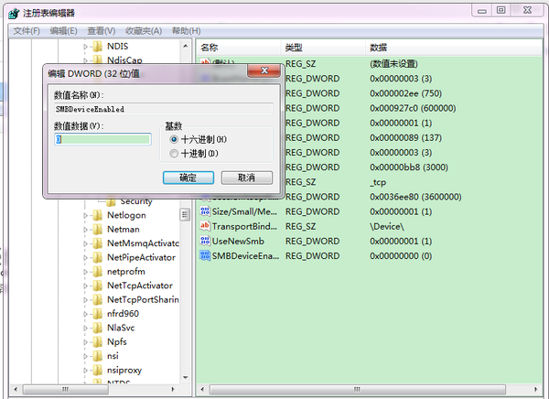Click the data value 0x00000000 (0)
The width and height of the screenshot is (549, 399).
(401, 256)
